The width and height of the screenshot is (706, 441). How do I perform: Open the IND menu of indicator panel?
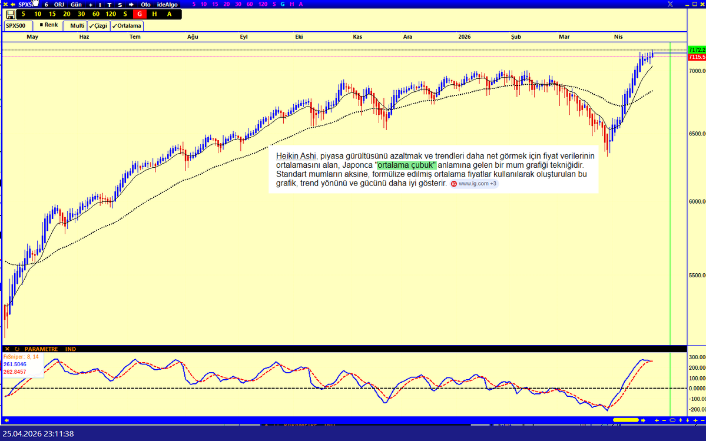click(x=70, y=349)
